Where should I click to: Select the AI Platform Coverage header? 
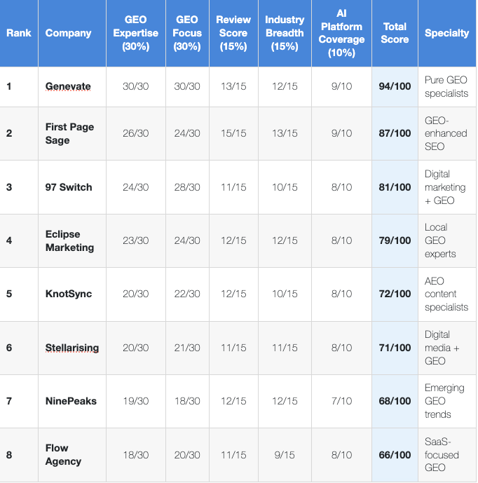[341, 33]
